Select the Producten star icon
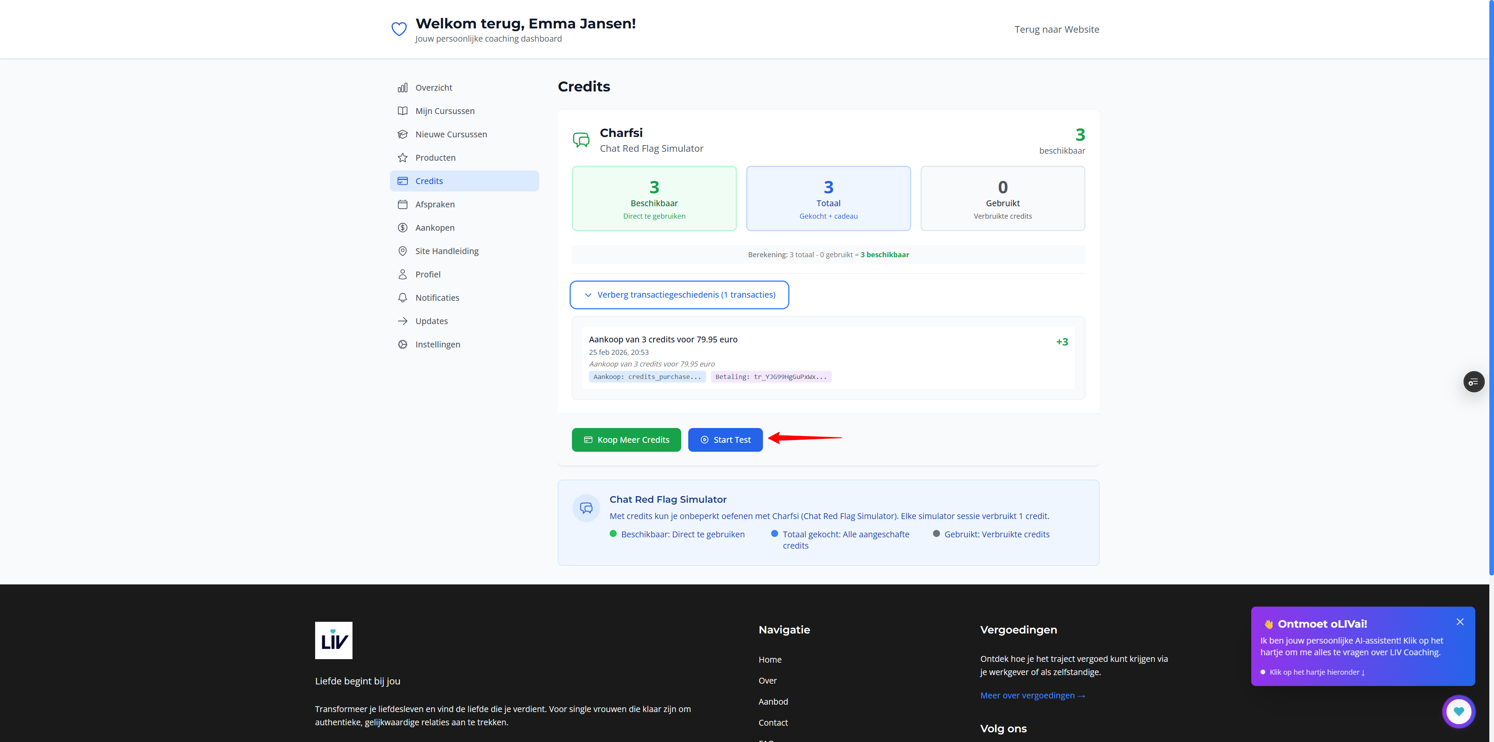Screen dimensions: 1494x742 (403, 157)
